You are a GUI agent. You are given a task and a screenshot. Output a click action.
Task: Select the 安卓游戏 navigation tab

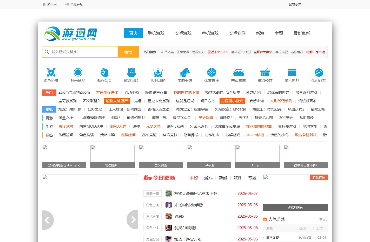183,33
